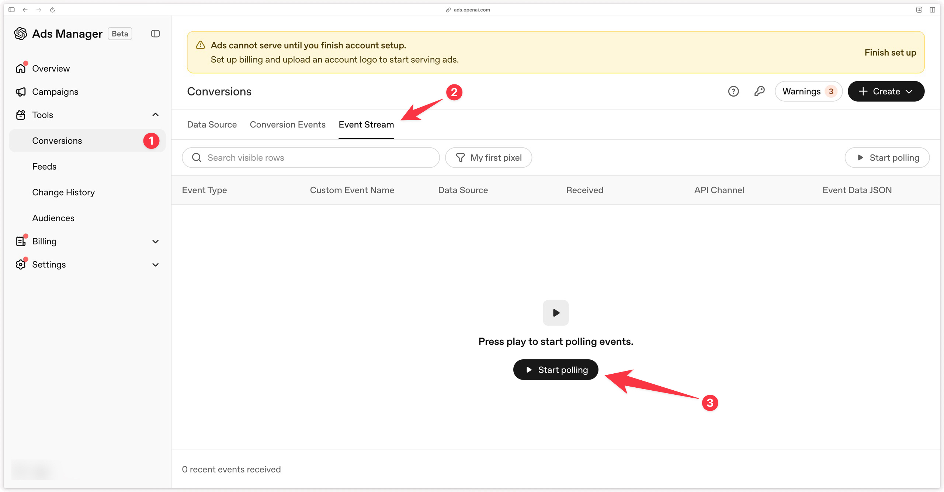Click the Settings gear icon
The width and height of the screenshot is (944, 492).
[x=21, y=264]
